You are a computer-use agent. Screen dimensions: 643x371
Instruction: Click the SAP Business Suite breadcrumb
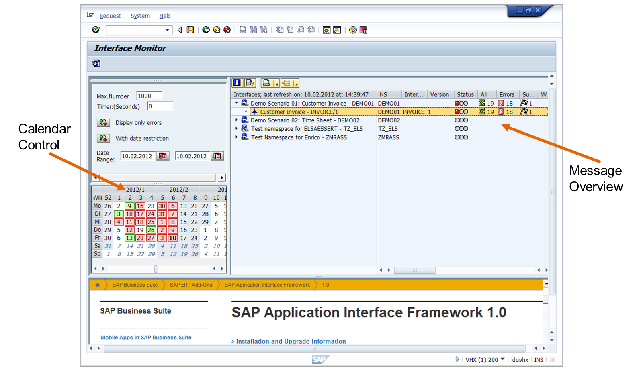point(135,285)
